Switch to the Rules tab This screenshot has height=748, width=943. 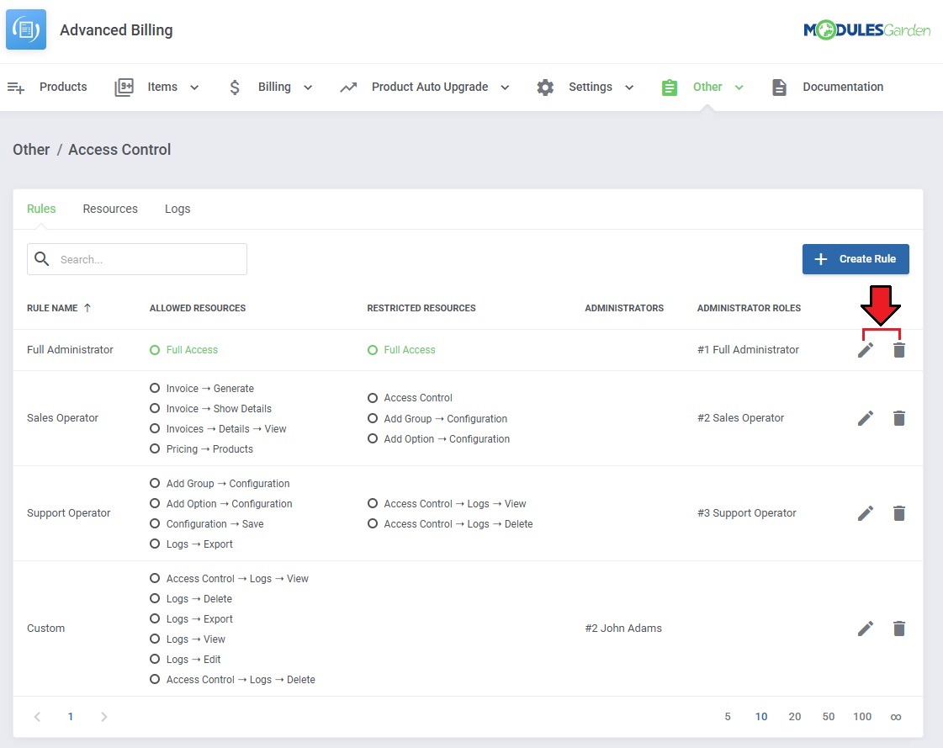tap(41, 209)
